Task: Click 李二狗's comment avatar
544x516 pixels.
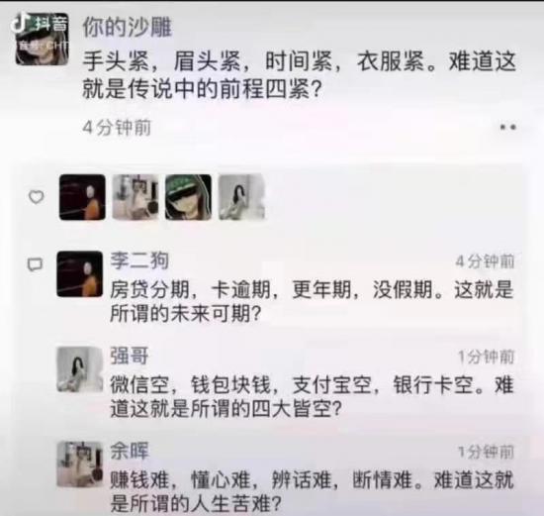Action: [x=80, y=274]
